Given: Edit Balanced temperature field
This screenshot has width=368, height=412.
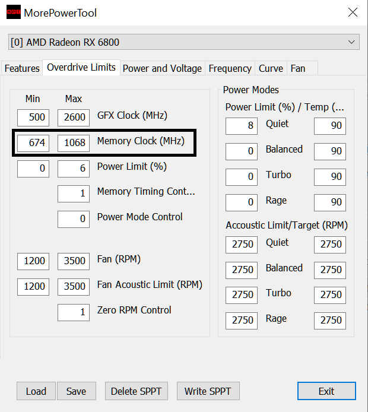Looking at the screenshot, I should [x=330, y=151].
